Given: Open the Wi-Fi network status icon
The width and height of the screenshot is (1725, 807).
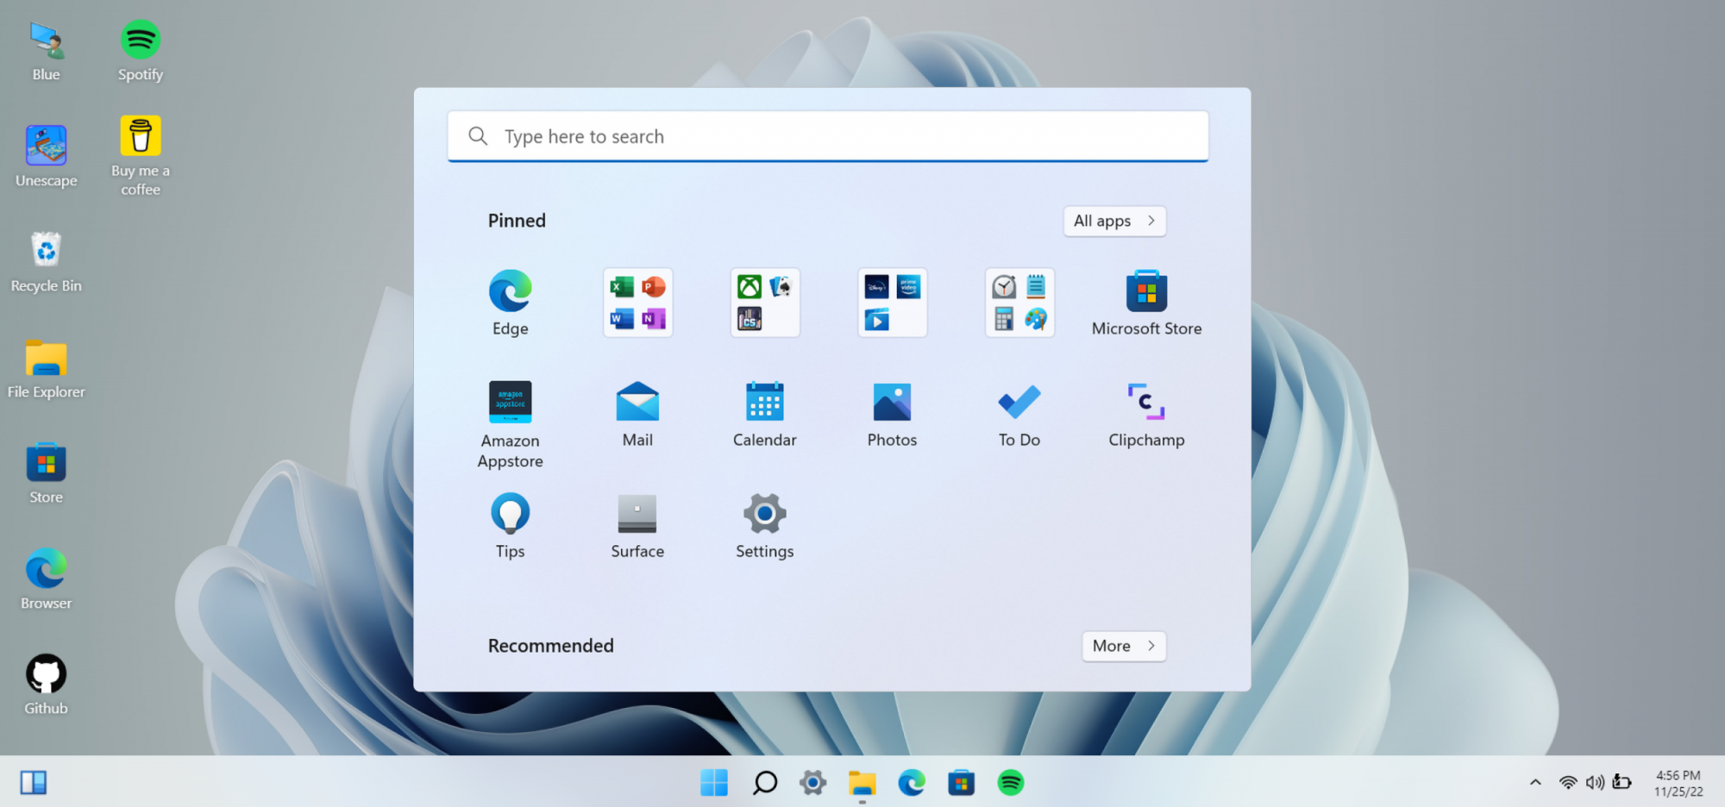Looking at the screenshot, I should click(1568, 783).
